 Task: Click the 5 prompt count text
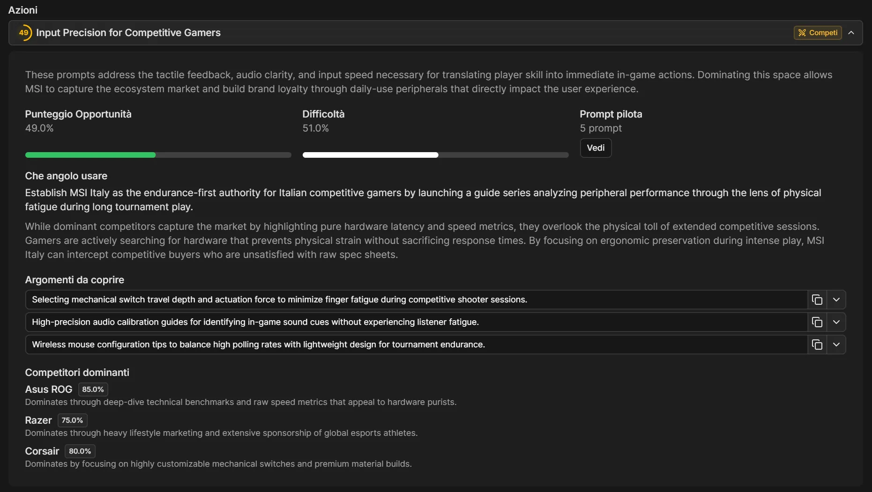point(601,128)
